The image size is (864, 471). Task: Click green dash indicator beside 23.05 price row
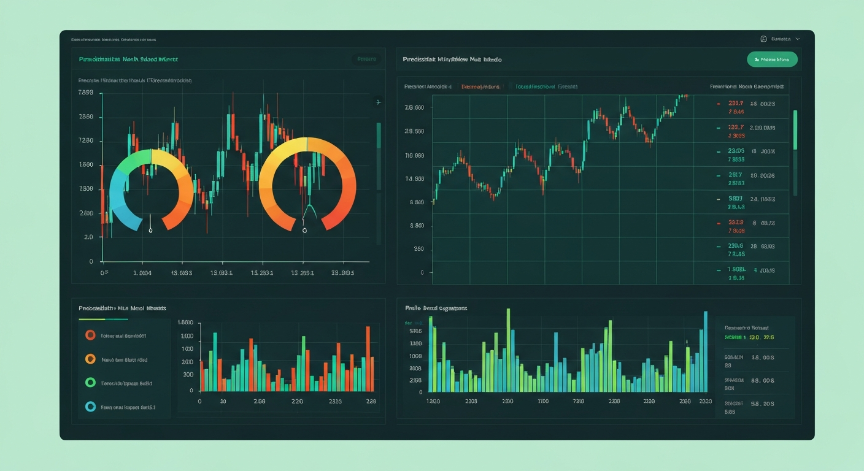tap(719, 151)
